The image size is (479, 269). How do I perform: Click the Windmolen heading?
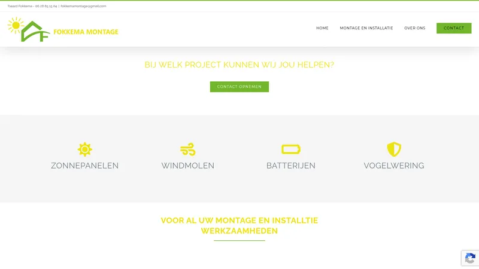(187, 166)
